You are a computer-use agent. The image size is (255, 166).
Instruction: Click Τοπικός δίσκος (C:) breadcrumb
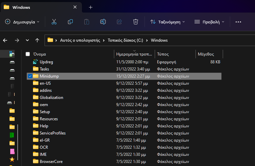(x=125, y=40)
